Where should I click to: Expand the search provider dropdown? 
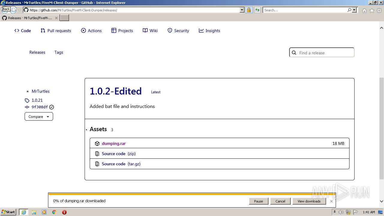pyautogui.click(x=354, y=10)
